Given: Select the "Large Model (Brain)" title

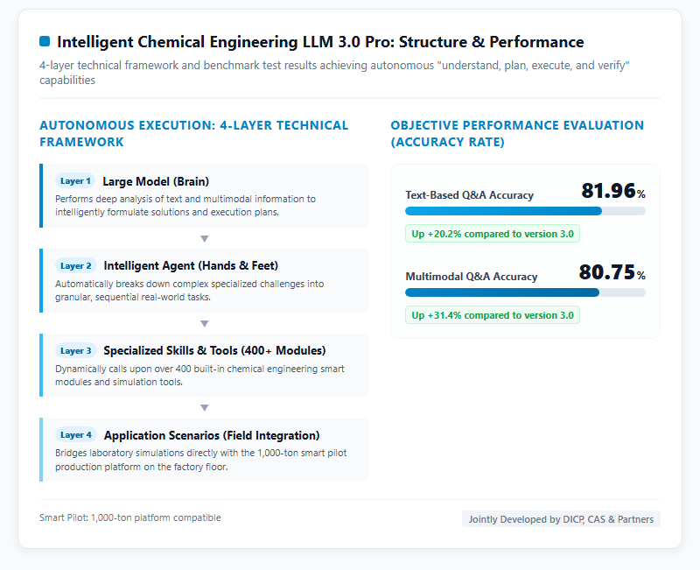Looking at the screenshot, I should pyautogui.click(x=156, y=181).
